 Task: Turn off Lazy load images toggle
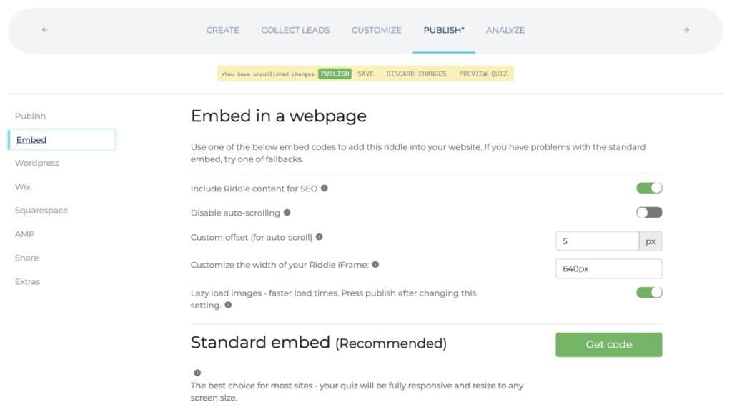649,293
